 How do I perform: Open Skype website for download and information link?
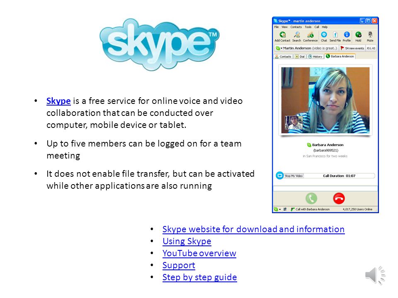point(254,229)
